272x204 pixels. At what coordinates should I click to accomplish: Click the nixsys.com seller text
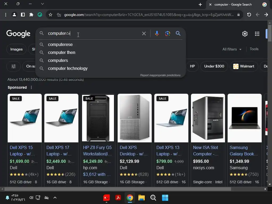click(x=203, y=168)
